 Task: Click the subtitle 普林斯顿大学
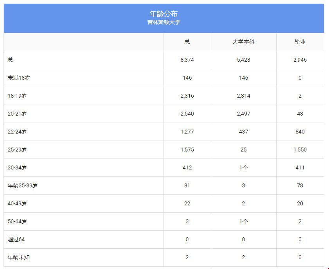coord(164,22)
